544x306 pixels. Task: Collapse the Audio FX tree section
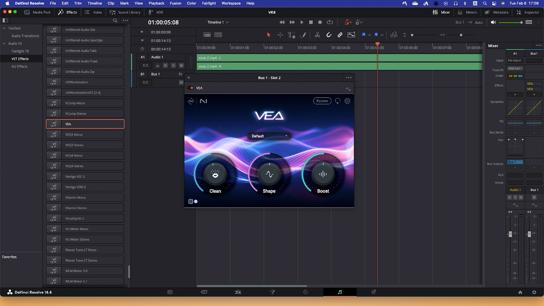4,44
